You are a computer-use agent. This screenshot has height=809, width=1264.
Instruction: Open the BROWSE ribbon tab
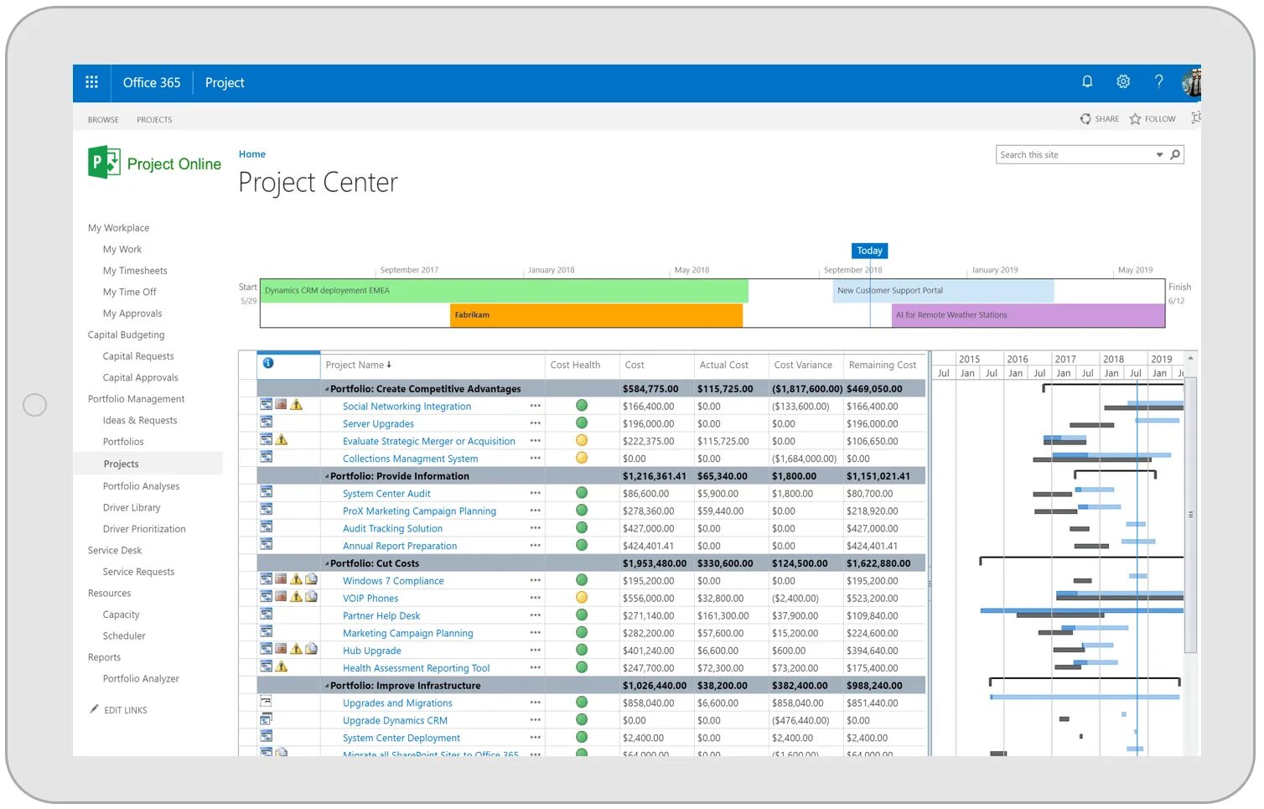103,120
